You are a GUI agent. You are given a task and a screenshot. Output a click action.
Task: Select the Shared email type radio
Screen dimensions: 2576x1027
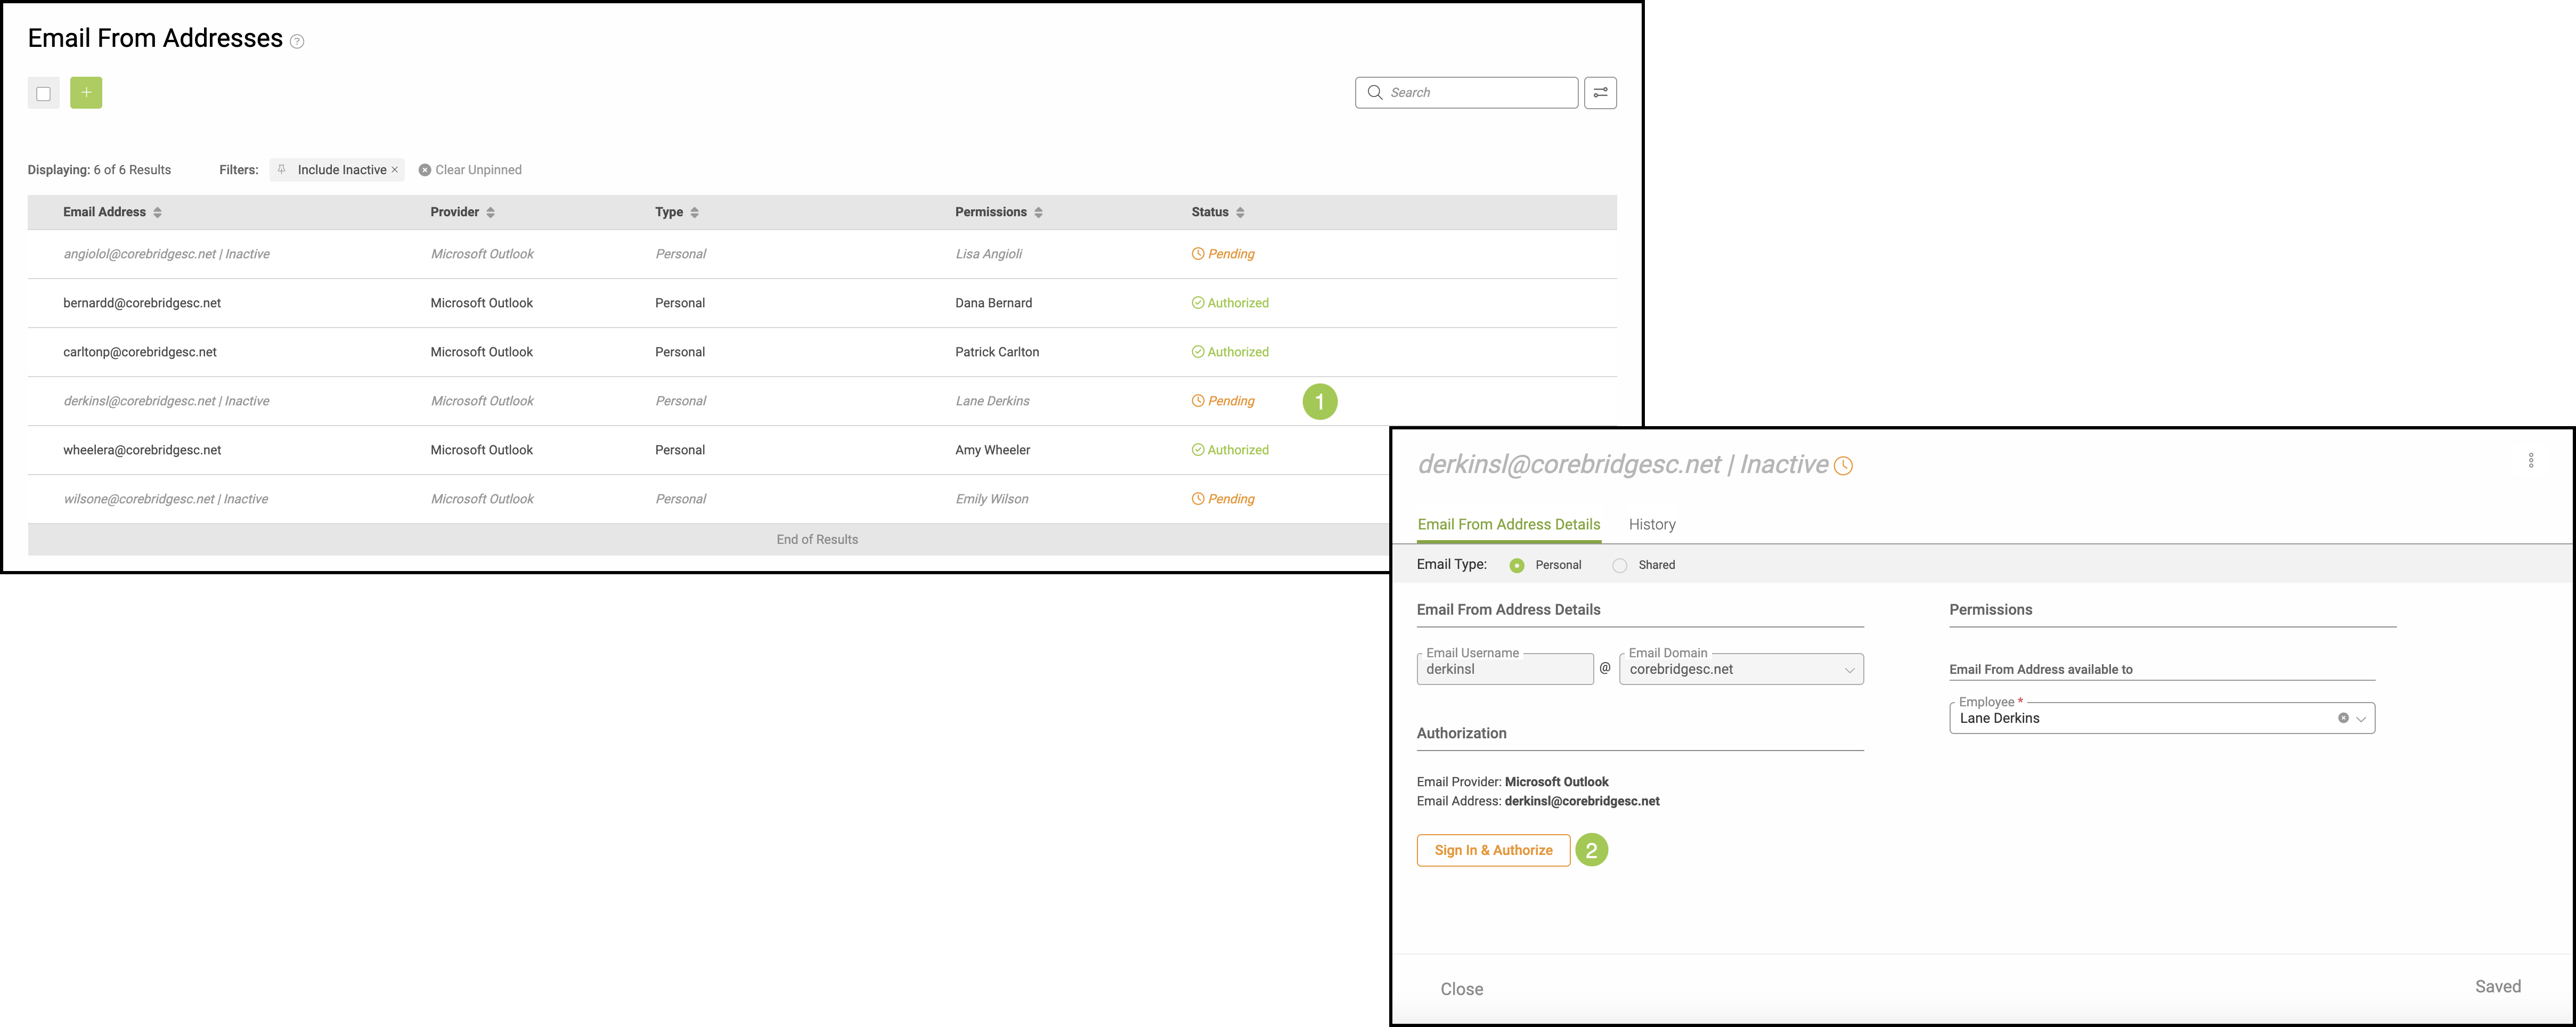1620,566
